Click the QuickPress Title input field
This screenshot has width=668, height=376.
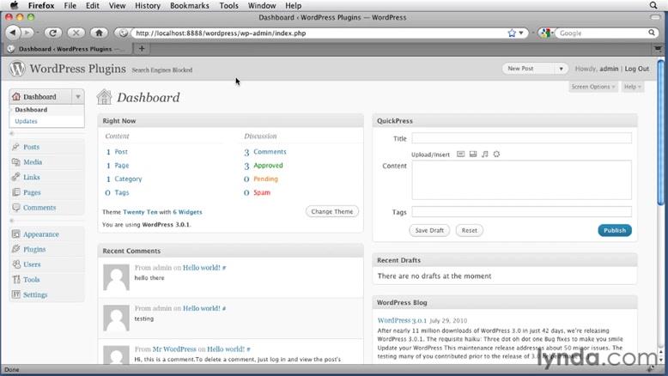(521, 138)
